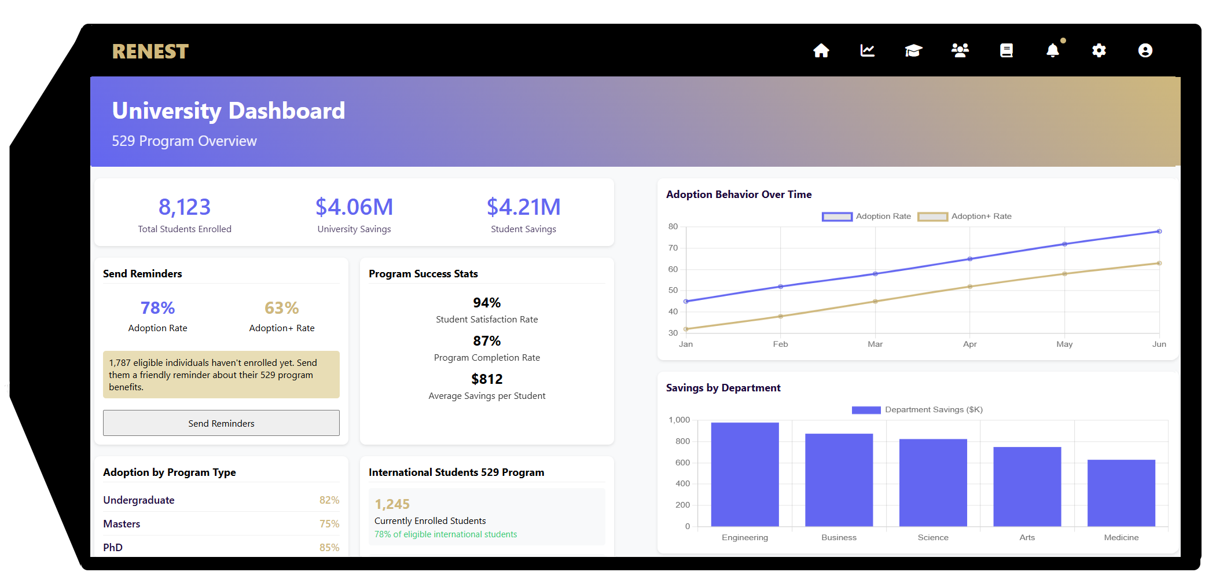The height and width of the screenshot is (572, 1205).
Task: Open the book resources icon
Action: click(x=1006, y=51)
